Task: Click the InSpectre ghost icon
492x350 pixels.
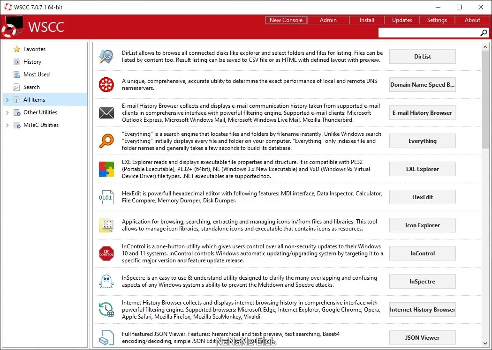Action: tap(106, 282)
